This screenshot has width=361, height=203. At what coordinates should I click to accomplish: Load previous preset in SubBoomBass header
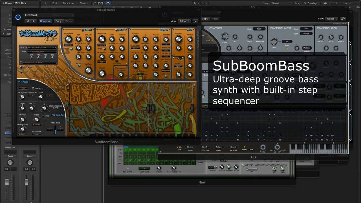tap(27, 21)
